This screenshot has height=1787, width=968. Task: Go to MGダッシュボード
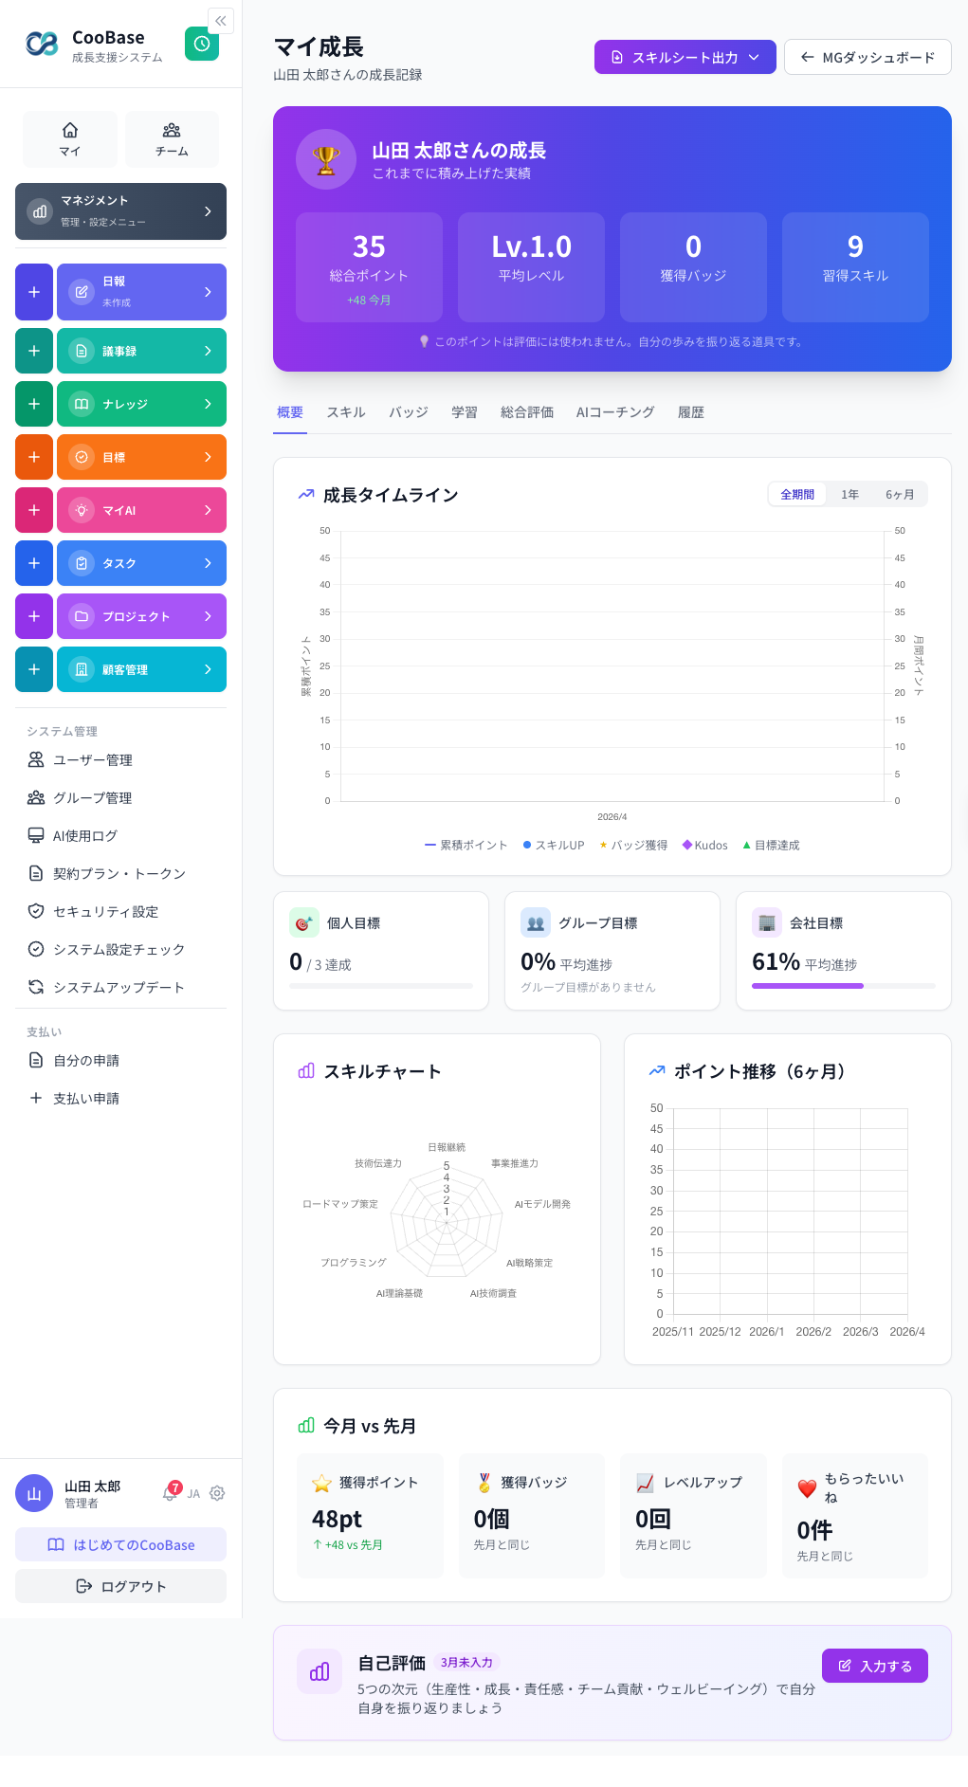pos(868,57)
